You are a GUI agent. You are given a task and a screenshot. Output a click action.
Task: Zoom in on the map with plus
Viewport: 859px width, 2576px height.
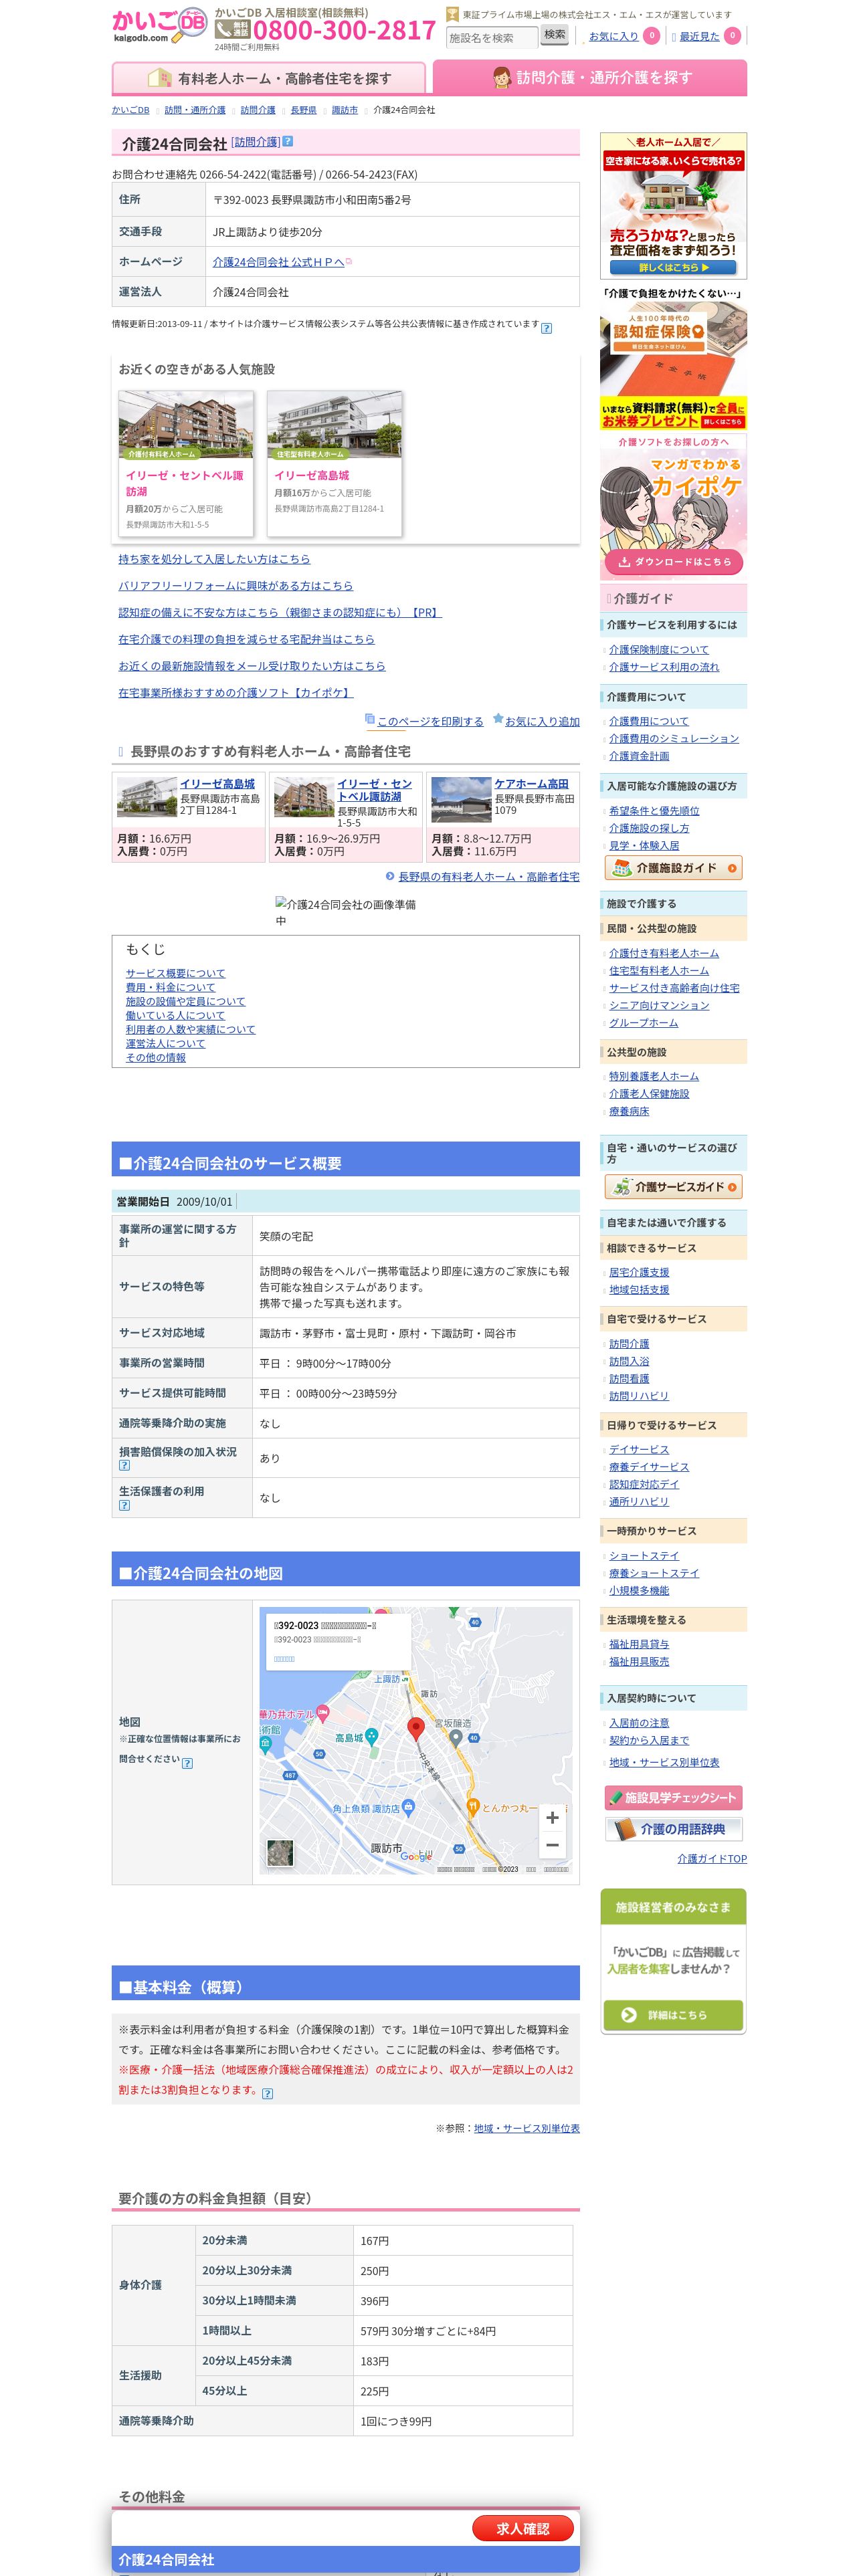(552, 1817)
